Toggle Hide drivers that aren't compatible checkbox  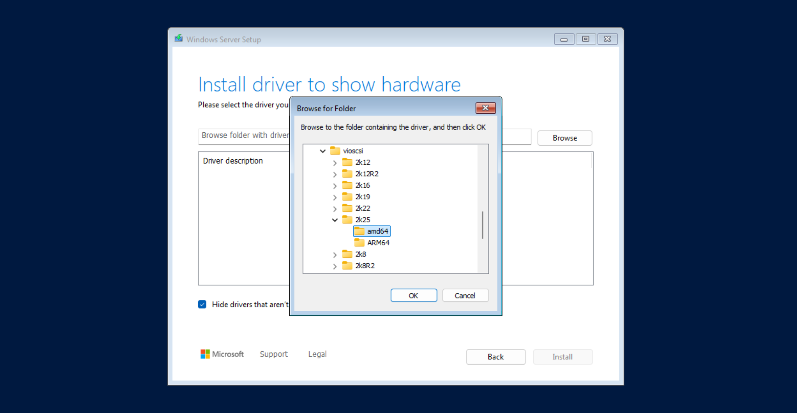tap(202, 304)
